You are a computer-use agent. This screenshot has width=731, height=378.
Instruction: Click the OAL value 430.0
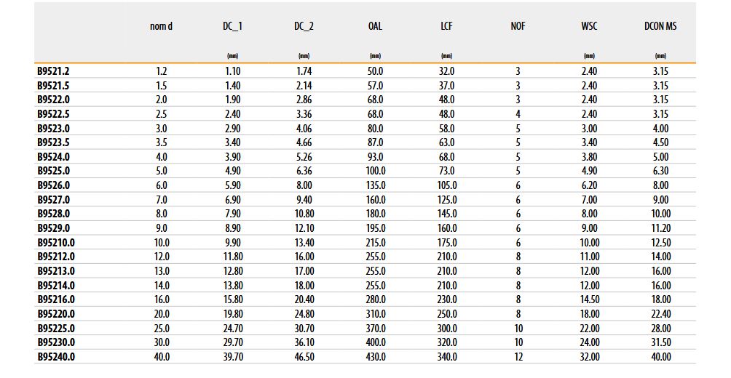(x=375, y=357)
